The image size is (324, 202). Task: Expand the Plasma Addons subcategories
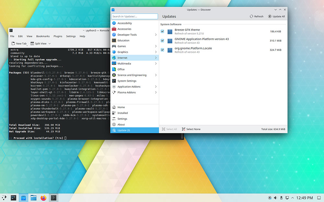tap(156, 92)
